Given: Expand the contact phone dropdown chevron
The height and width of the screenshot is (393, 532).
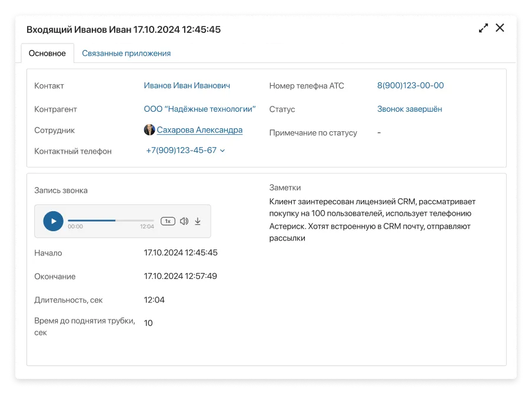Looking at the screenshot, I should pos(222,151).
